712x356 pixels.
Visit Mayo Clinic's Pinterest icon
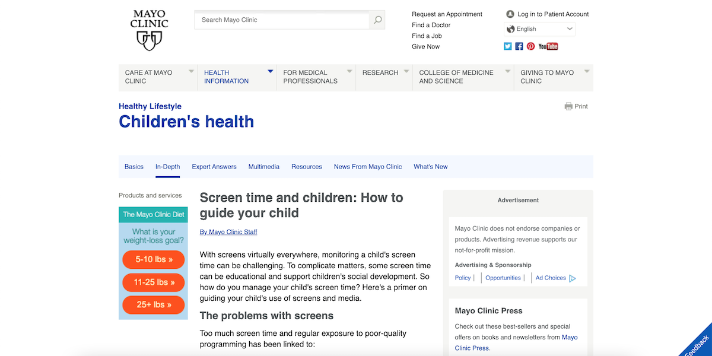(530, 46)
